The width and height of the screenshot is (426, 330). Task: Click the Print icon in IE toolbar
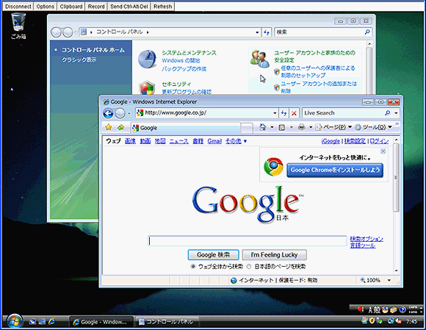pyautogui.click(x=301, y=127)
